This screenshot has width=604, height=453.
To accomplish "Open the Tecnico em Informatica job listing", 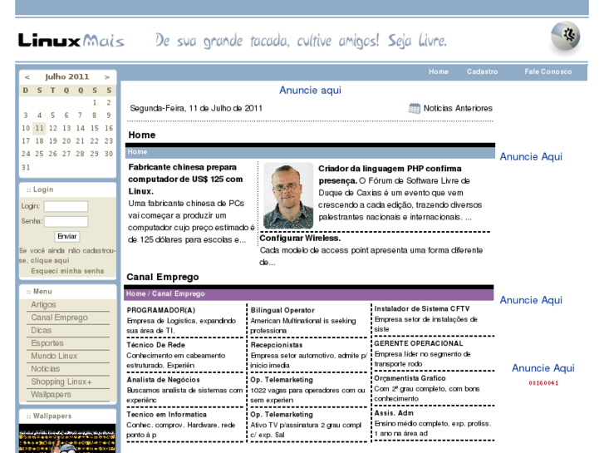I will [167, 415].
